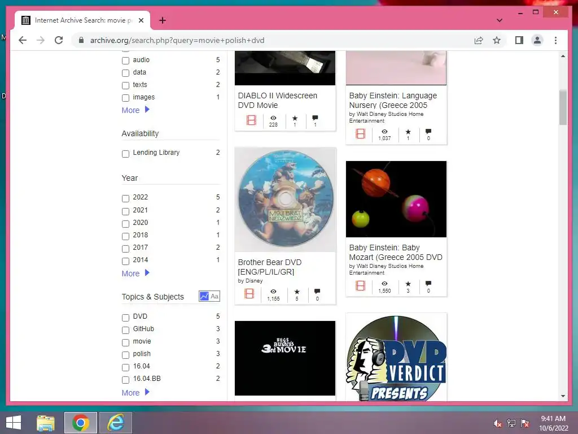Screen dimensions: 578x434
Task: Select the polish topic checkbox
Action: pos(126,355)
